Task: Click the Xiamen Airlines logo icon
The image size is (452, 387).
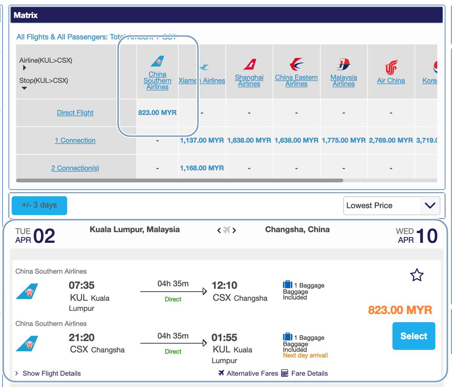Action: click(204, 67)
